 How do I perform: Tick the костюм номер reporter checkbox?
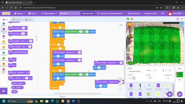click(x=10, y=83)
